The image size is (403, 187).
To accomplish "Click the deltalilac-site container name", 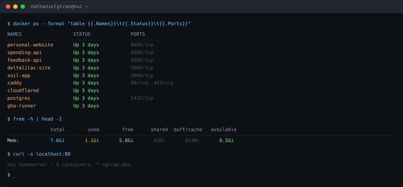I will (x=29, y=68).
